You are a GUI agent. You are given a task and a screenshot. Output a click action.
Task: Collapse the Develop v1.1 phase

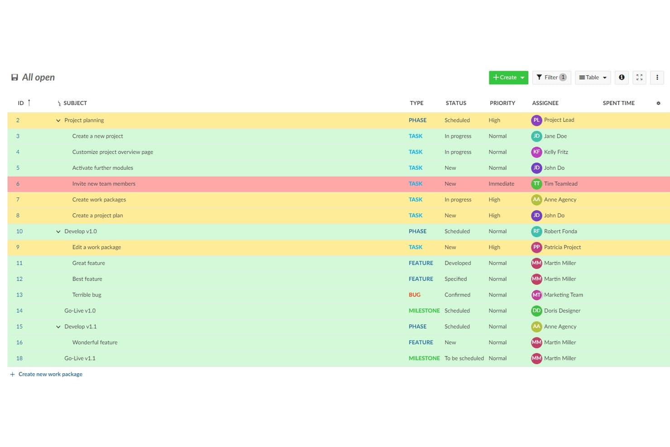point(58,327)
